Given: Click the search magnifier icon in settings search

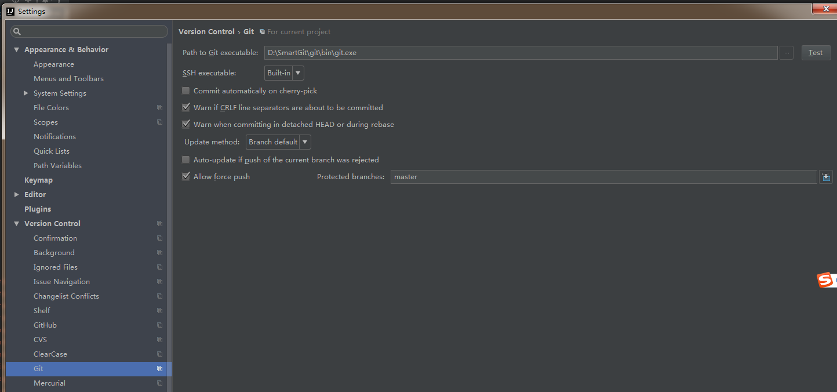Looking at the screenshot, I should point(17,32).
